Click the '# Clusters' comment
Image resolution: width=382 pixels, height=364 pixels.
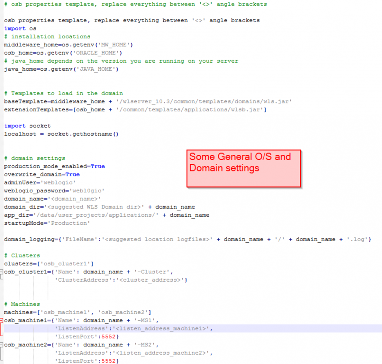[22, 255]
